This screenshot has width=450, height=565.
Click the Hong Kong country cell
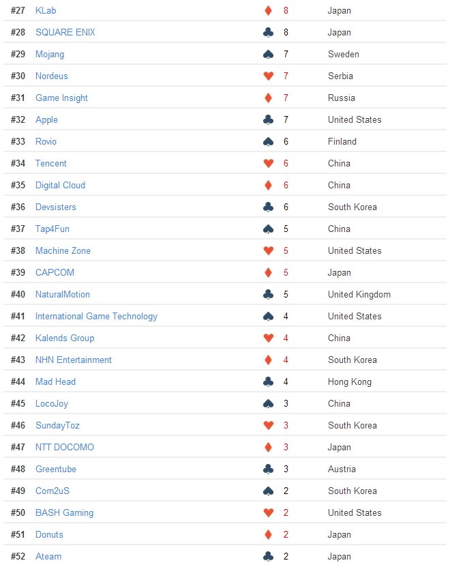click(x=350, y=382)
